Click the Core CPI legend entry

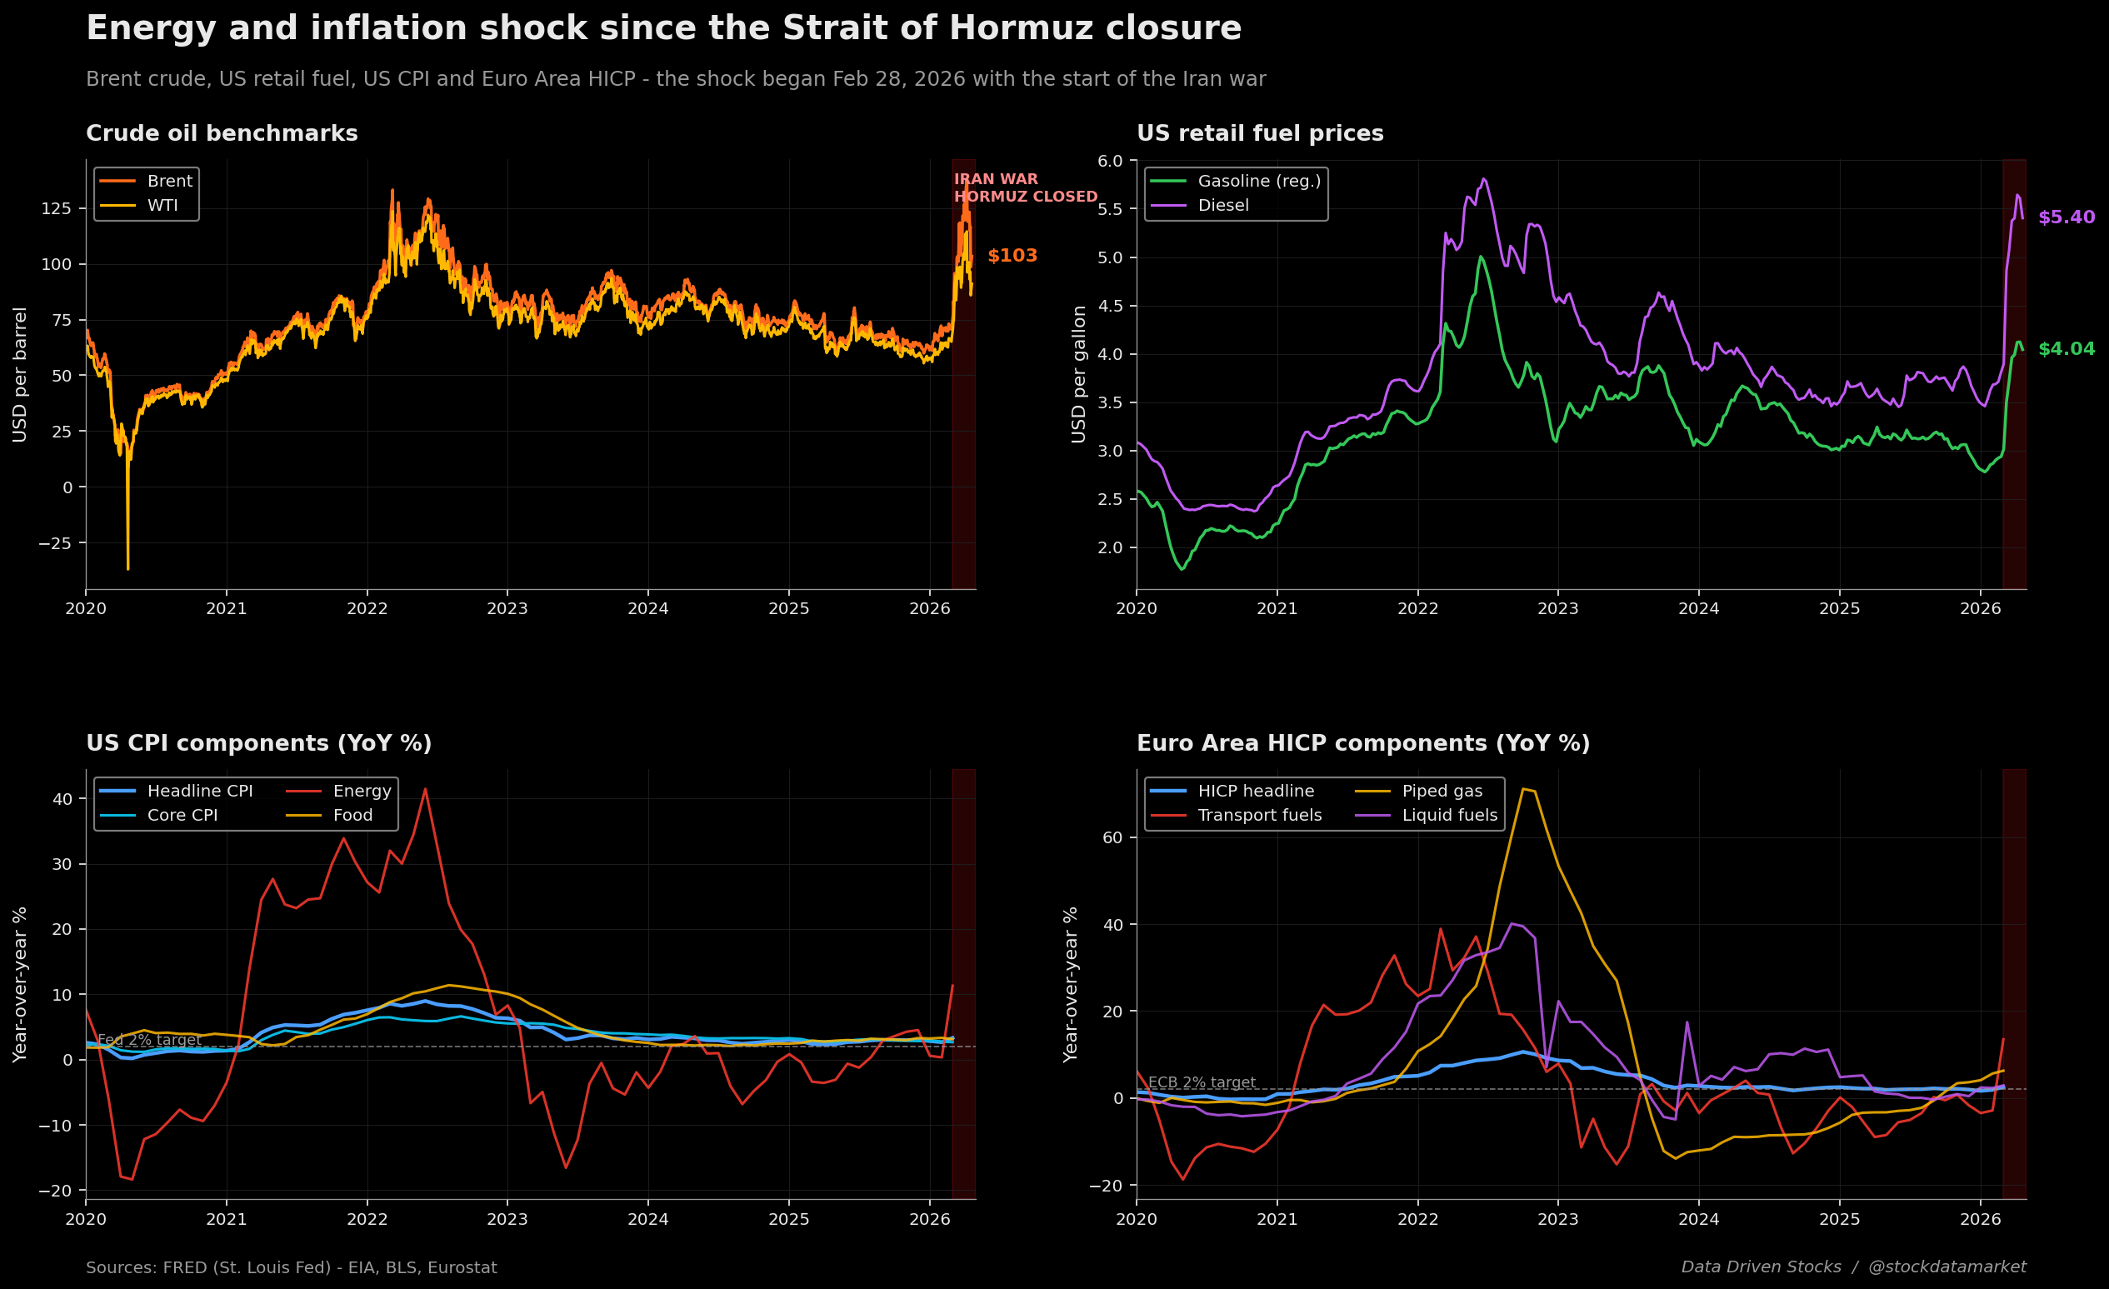click(182, 815)
